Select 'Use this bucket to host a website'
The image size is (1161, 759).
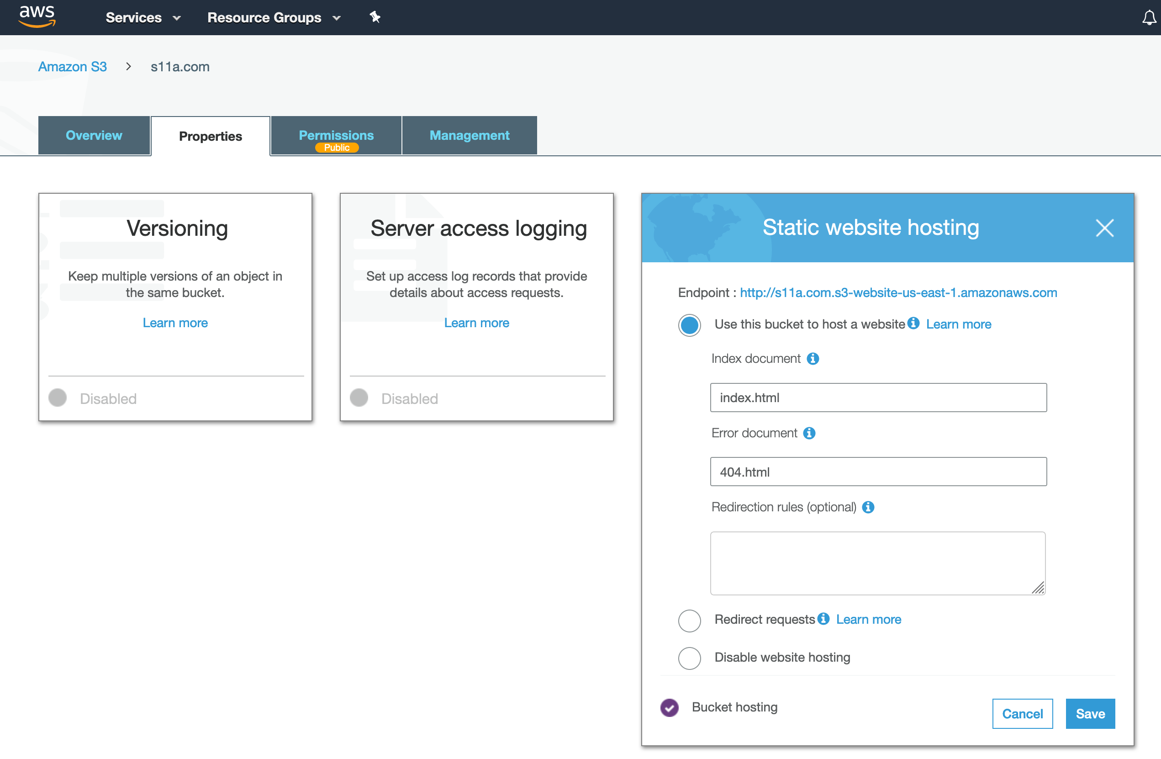pos(689,325)
